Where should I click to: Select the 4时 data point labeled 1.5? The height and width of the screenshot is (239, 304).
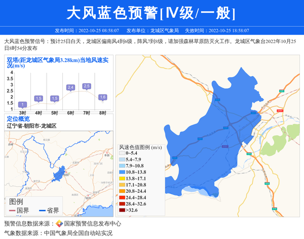pyautogui.click(x=39, y=98)
